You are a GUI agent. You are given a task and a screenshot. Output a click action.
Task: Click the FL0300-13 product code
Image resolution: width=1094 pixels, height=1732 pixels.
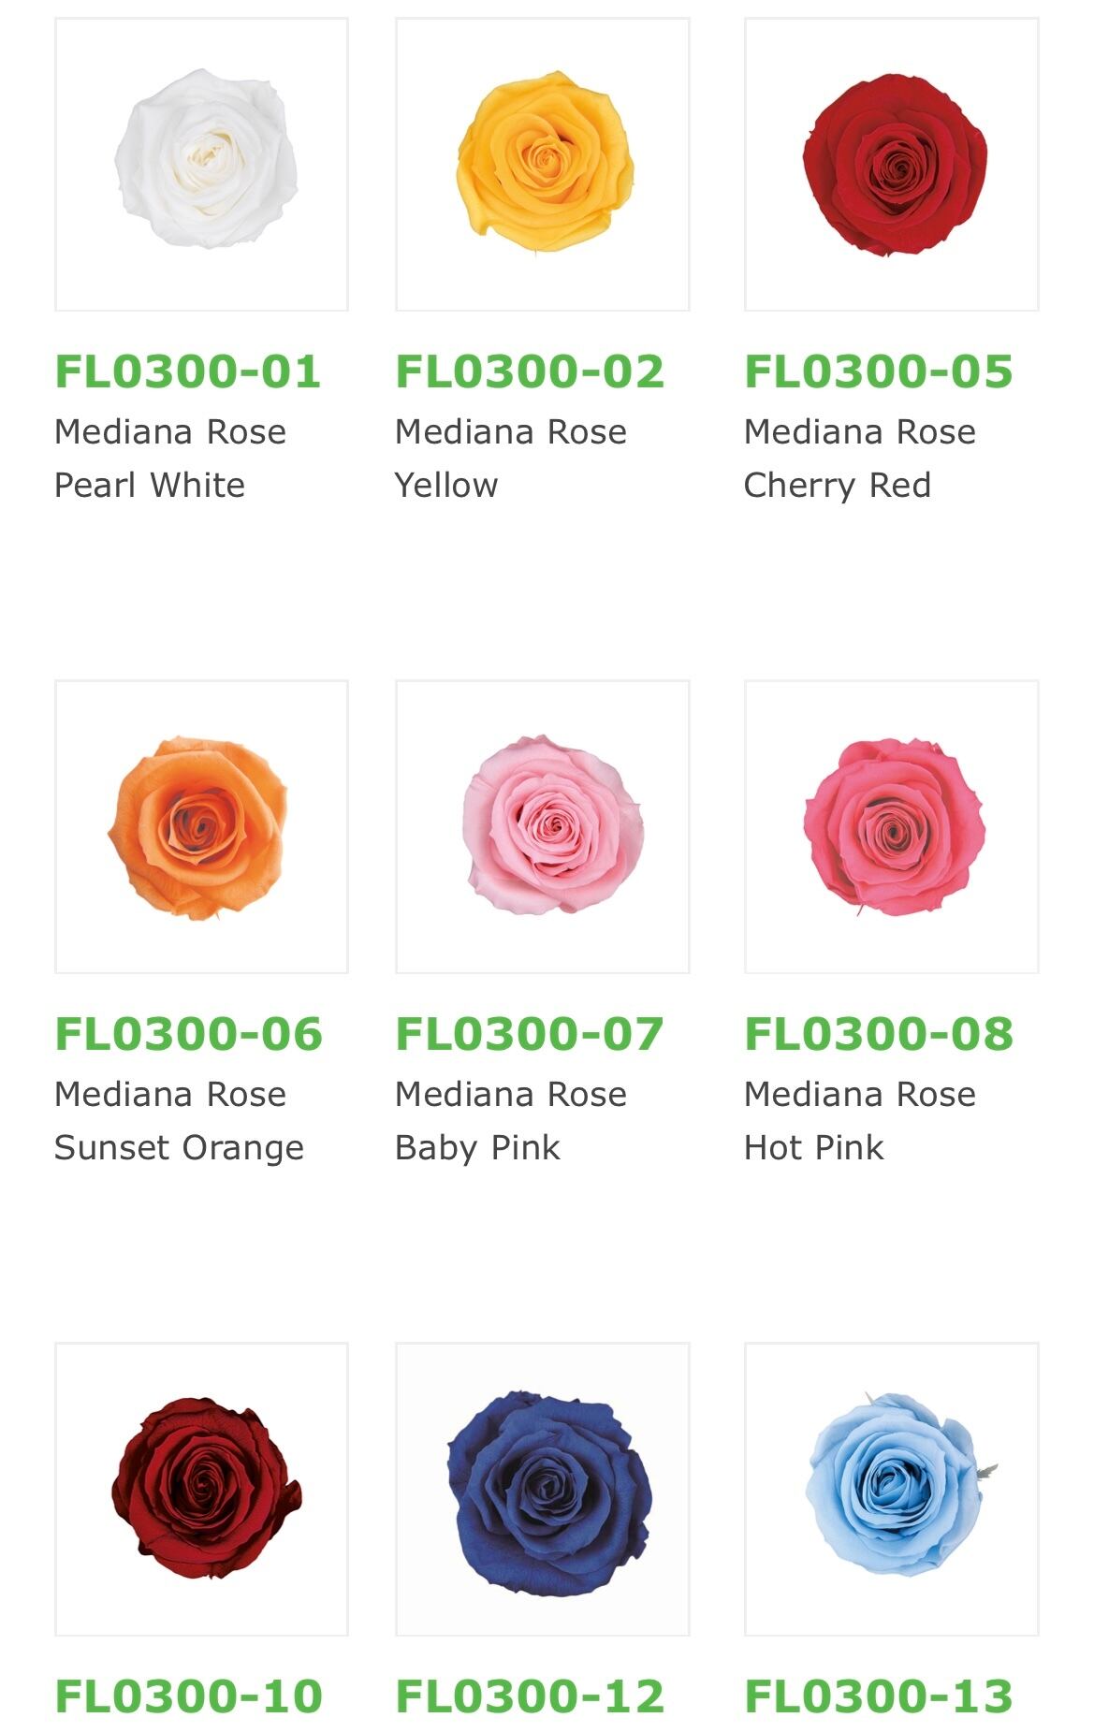878,1696
